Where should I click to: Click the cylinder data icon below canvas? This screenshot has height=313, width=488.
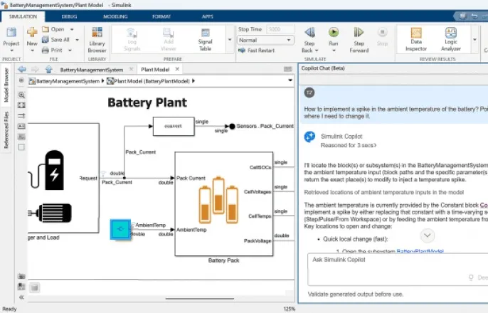coord(35,287)
